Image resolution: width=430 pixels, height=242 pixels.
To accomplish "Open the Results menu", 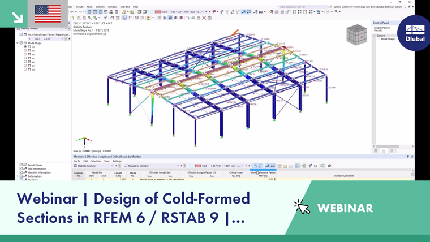I will [80, 7].
